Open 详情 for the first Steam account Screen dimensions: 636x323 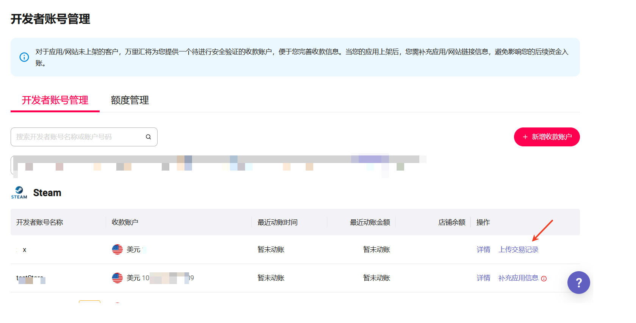(483, 250)
